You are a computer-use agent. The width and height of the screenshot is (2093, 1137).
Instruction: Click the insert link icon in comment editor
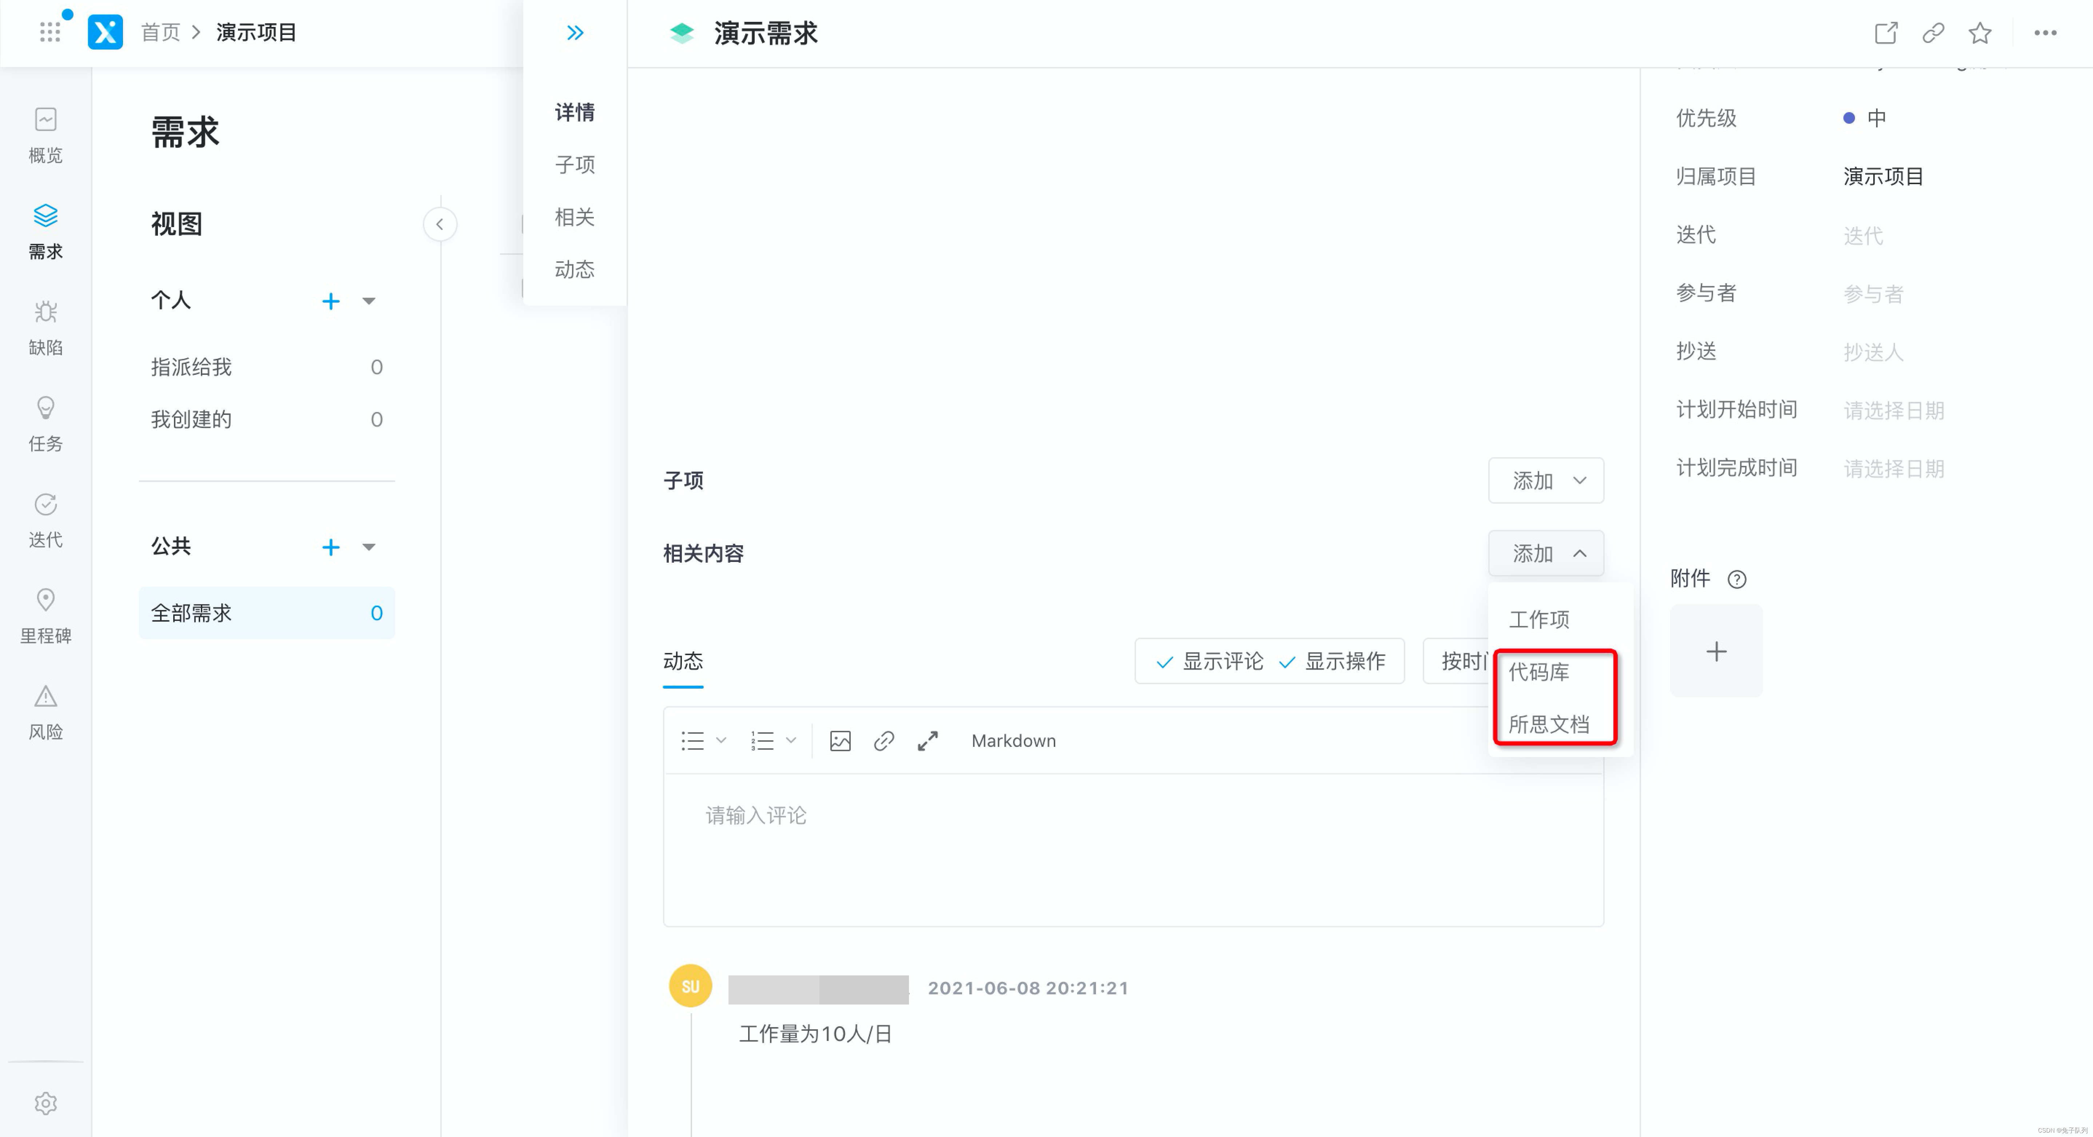883,740
